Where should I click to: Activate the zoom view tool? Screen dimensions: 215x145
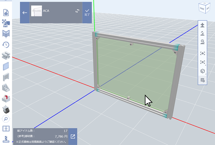coord(203,42)
